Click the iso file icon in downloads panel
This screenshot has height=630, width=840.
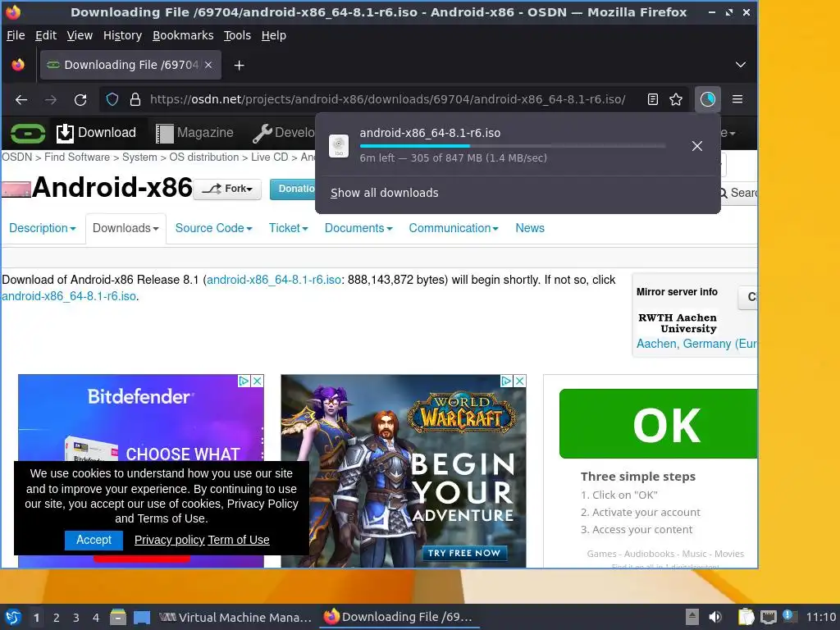[339, 146]
